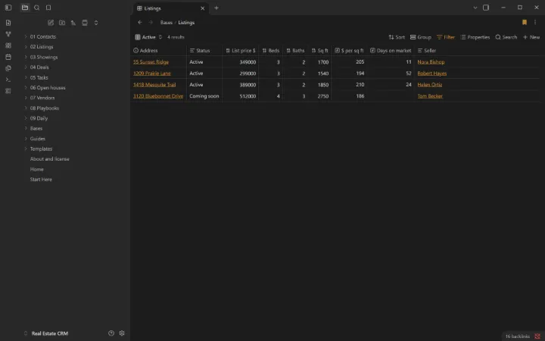Open the Robert Hayes seller link
Image resolution: width=545 pixels, height=341 pixels.
click(432, 73)
